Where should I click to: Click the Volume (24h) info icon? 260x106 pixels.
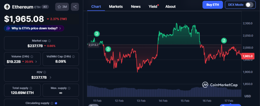pos(32,57)
